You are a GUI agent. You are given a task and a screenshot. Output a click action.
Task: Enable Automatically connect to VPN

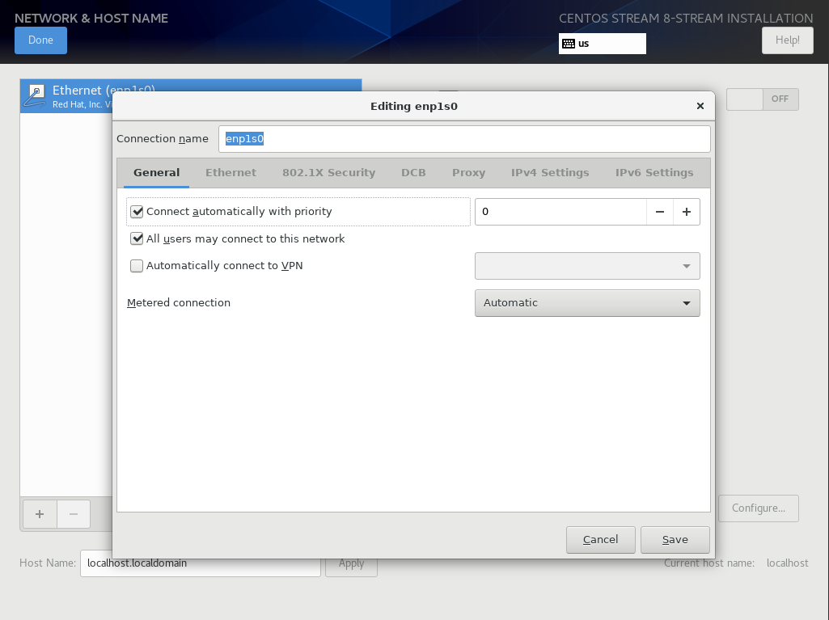(137, 266)
